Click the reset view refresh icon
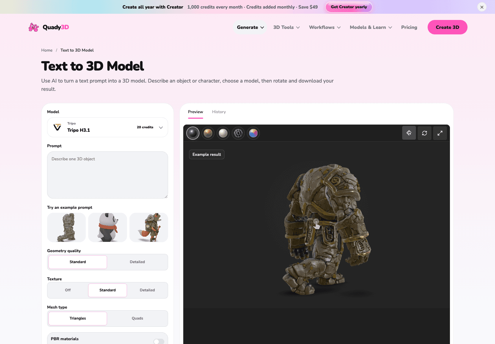Viewport: 495px width, 344px height. click(x=425, y=133)
